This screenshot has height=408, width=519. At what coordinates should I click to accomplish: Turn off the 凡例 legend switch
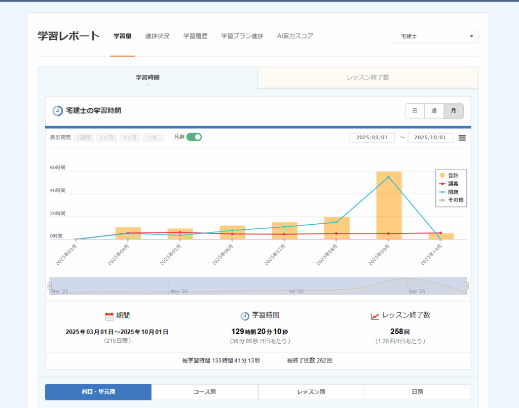pos(194,137)
